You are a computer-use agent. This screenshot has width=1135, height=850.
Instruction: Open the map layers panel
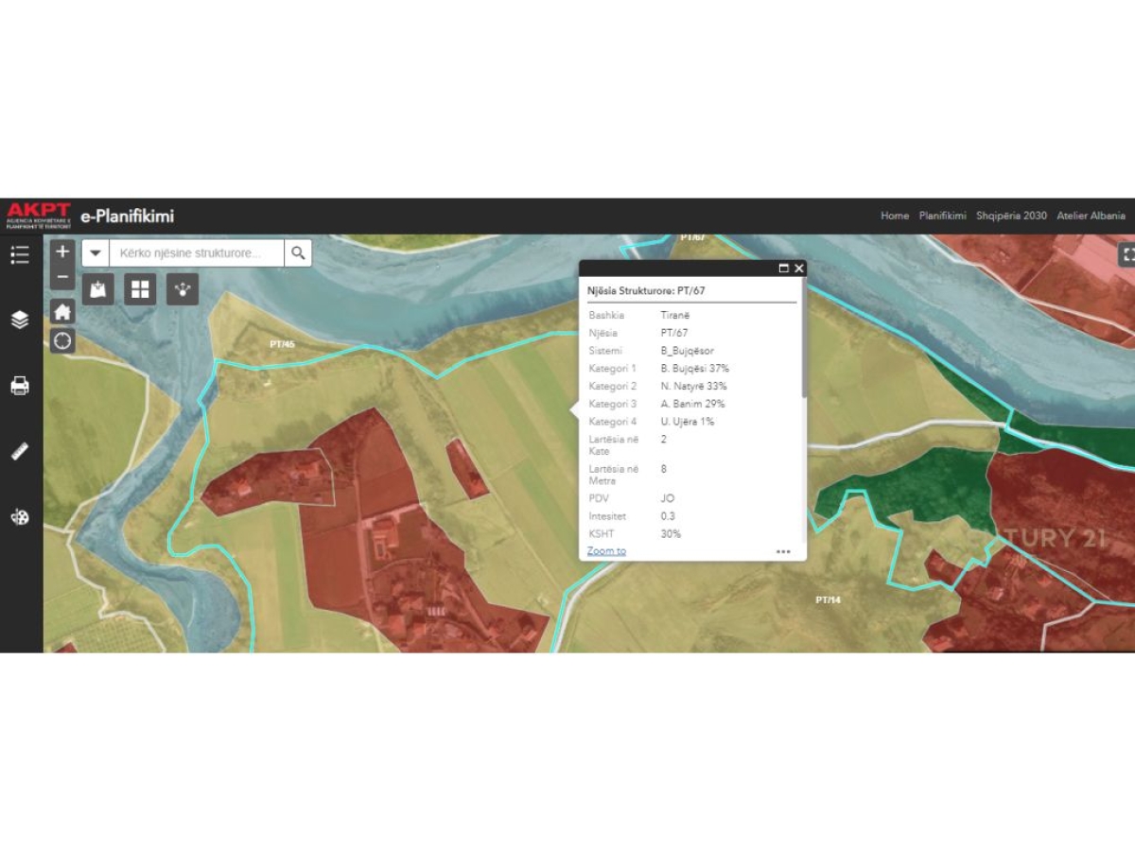pos(20,320)
